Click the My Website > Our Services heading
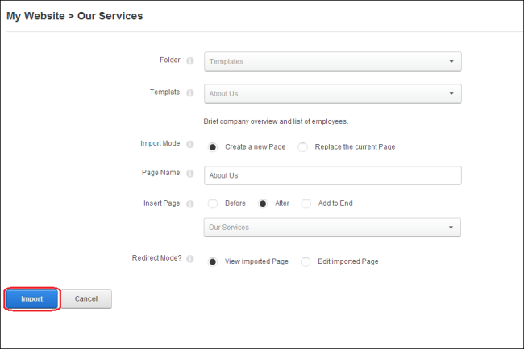524x349 pixels. click(75, 16)
